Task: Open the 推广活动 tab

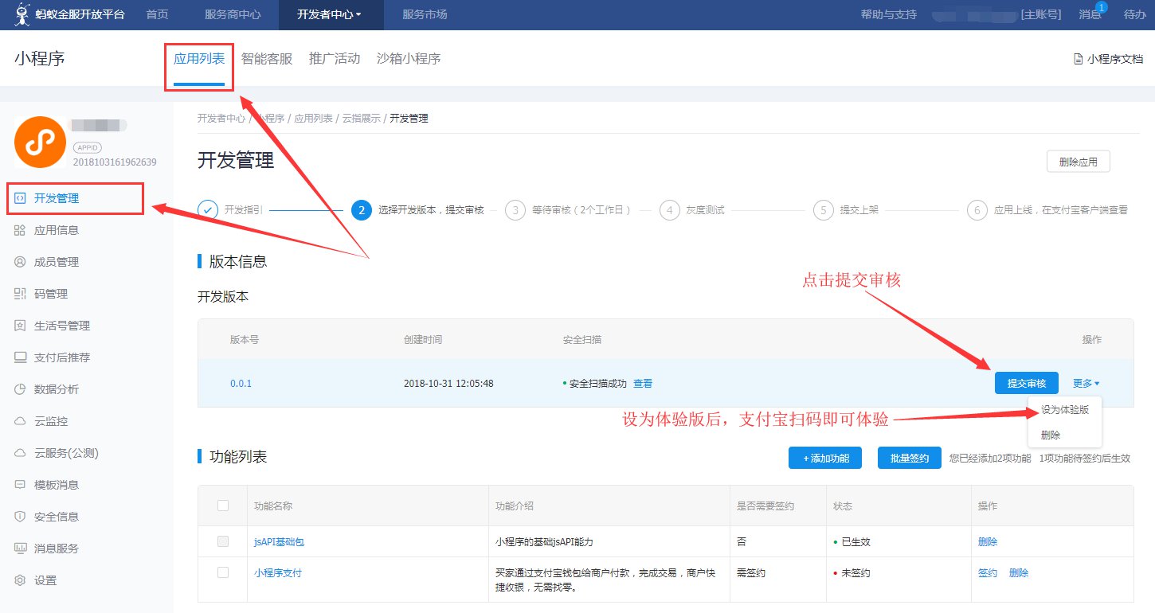Action: (335, 58)
